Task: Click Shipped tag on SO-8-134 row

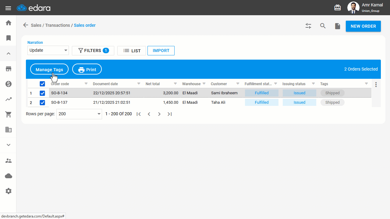Action: (x=332, y=93)
